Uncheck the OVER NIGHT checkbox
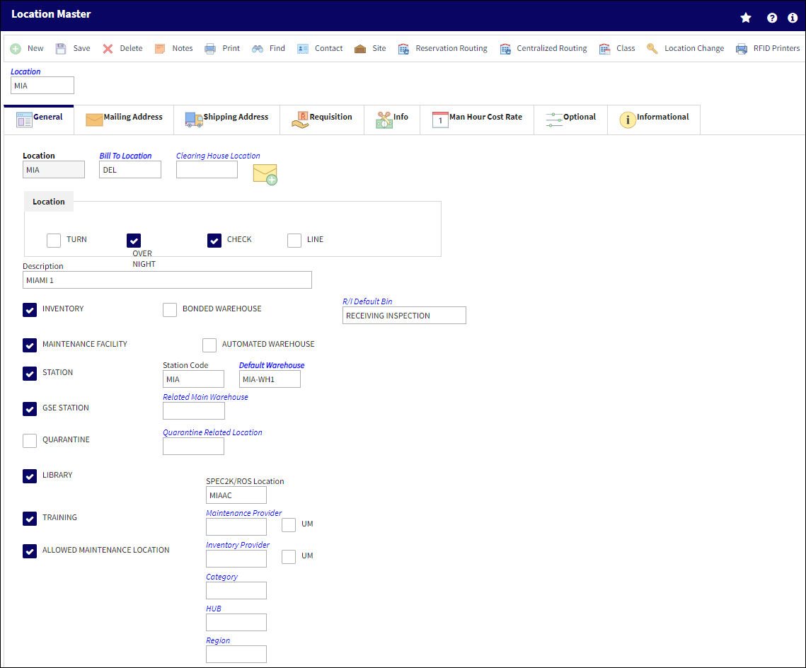This screenshot has width=806, height=668. pyautogui.click(x=134, y=241)
